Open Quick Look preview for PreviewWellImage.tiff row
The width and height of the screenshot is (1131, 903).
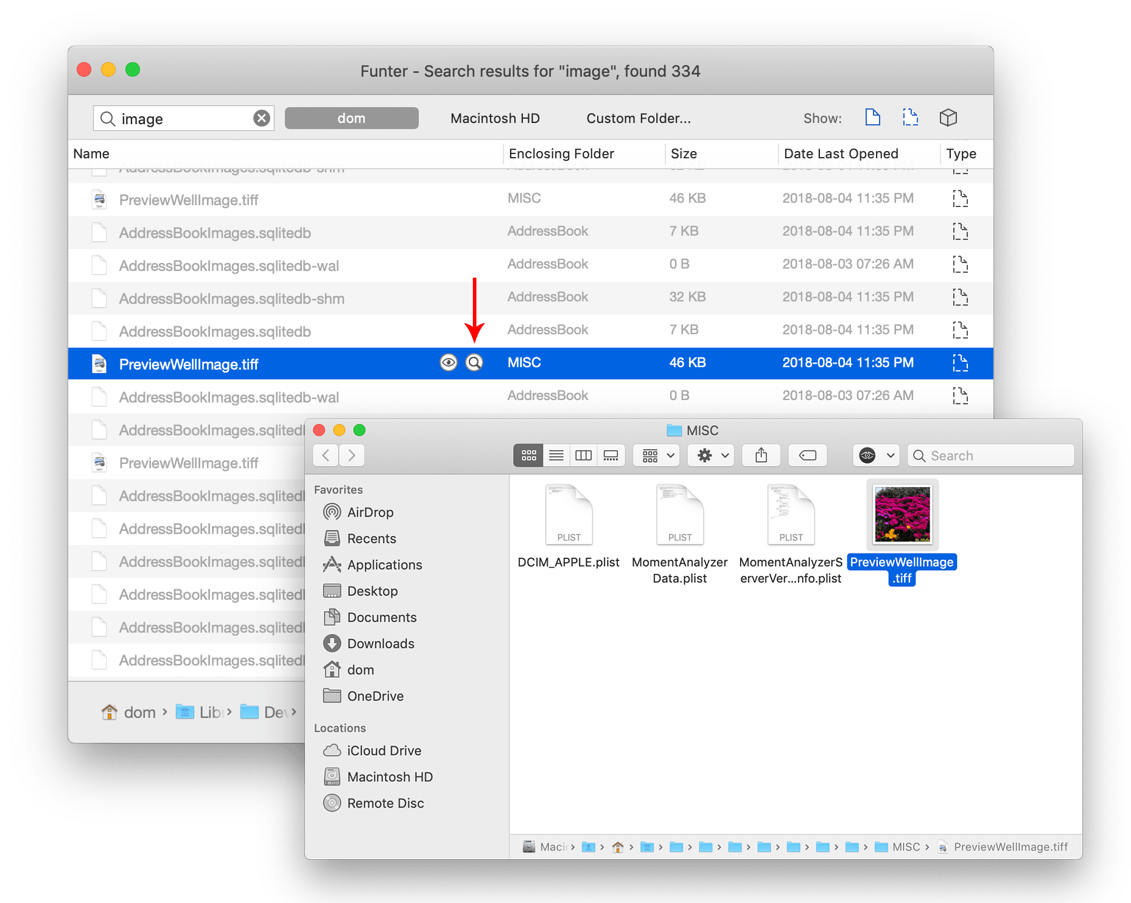pyautogui.click(x=449, y=362)
